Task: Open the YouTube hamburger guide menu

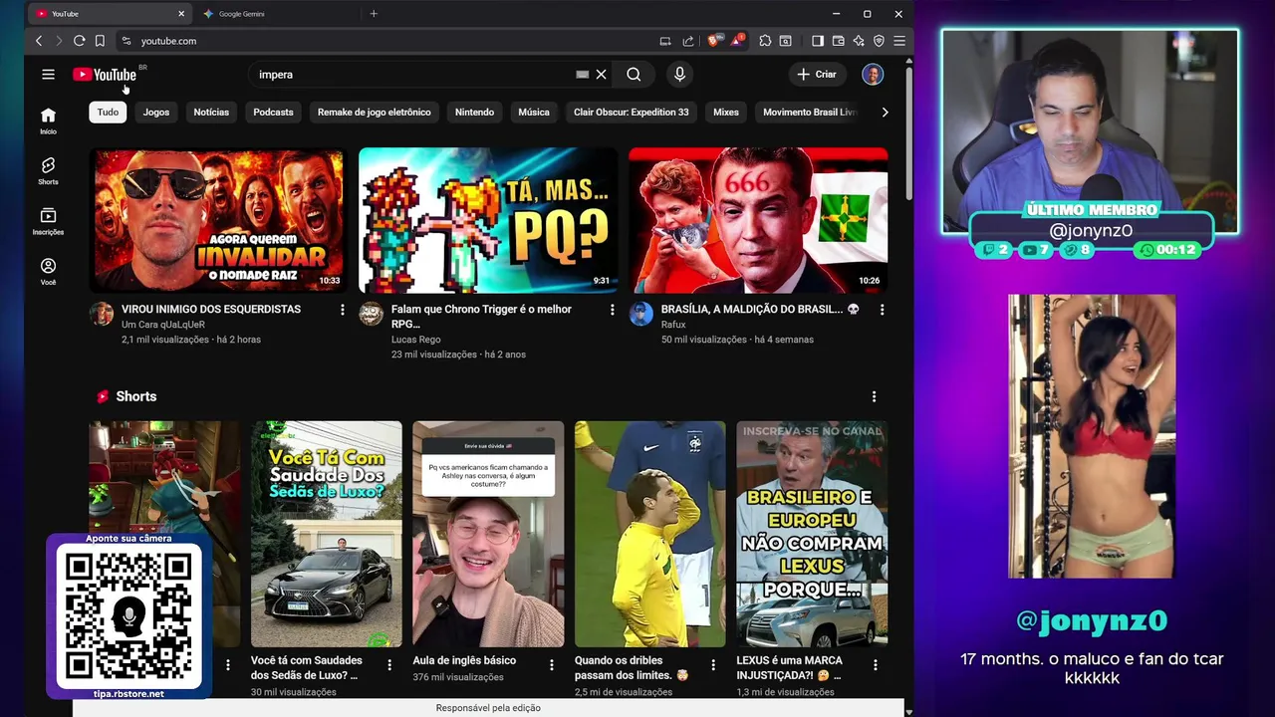Action: tap(48, 74)
